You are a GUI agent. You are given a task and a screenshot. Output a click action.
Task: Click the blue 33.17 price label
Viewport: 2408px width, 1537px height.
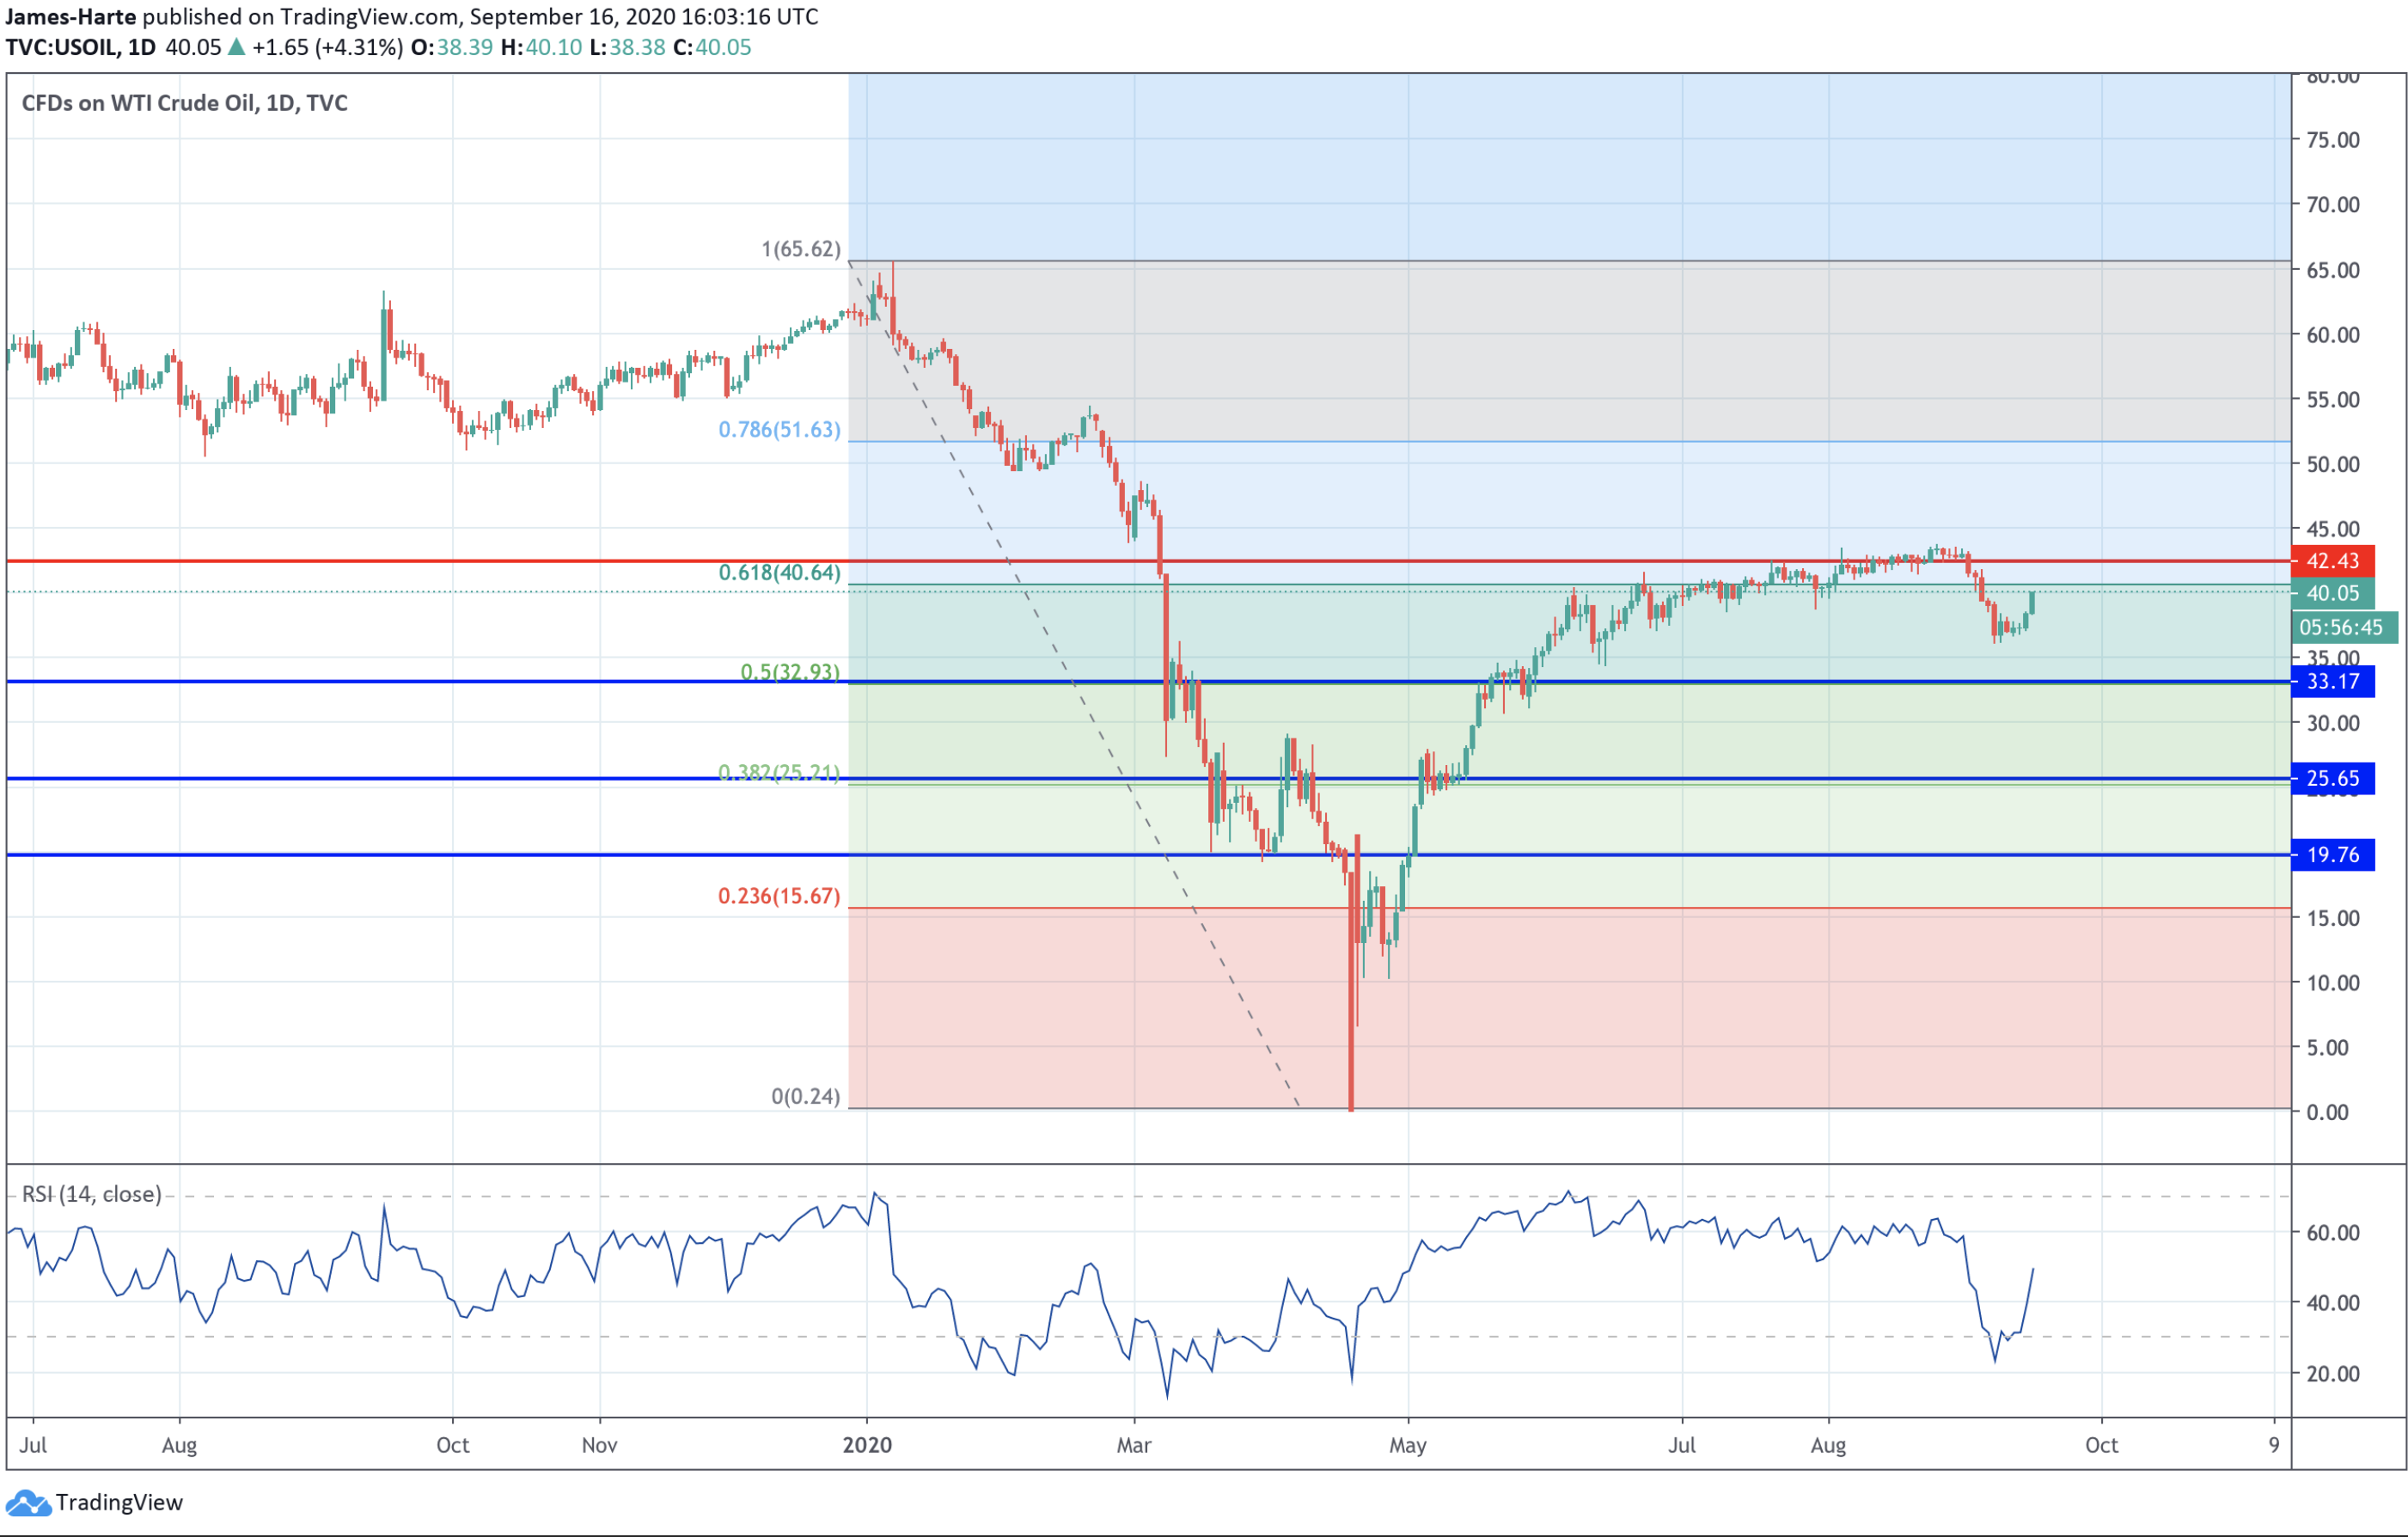2332,682
